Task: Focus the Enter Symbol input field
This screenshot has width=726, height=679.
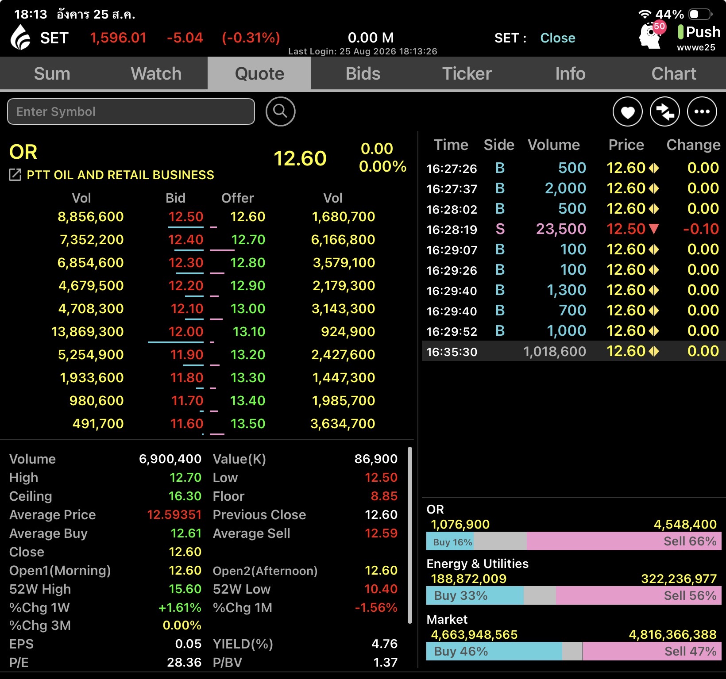Action: coord(131,111)
